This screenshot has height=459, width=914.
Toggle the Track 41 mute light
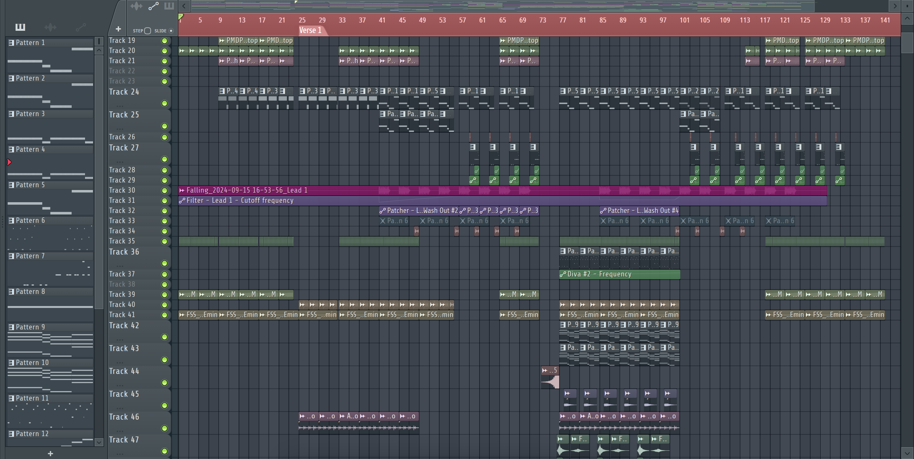[x=165, y=315]
